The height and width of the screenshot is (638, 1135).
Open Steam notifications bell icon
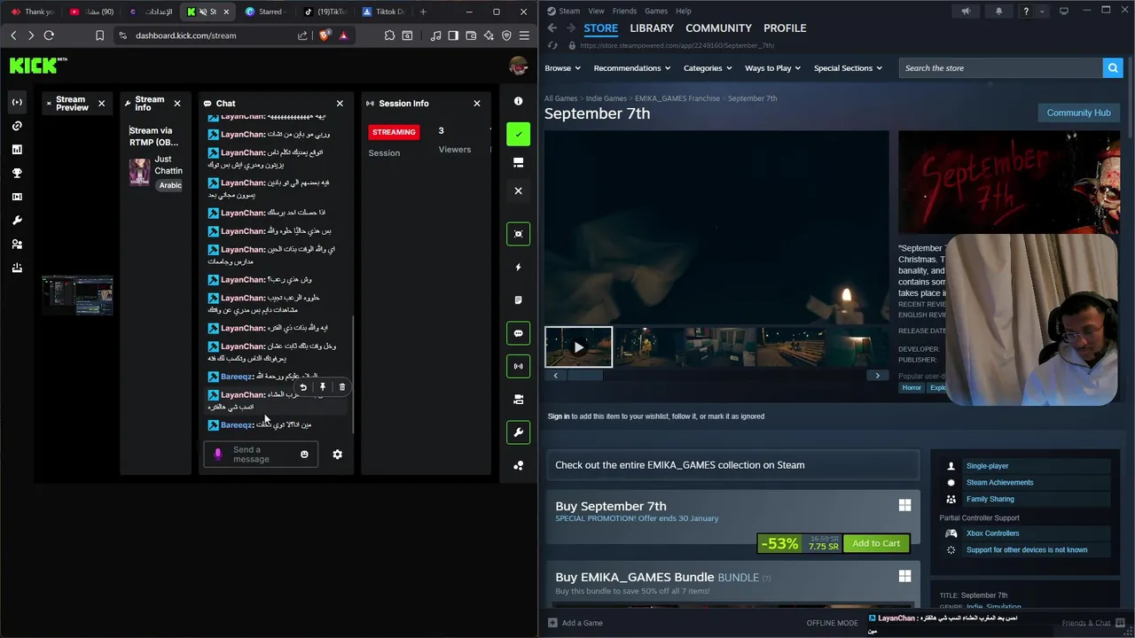(998, 12)
